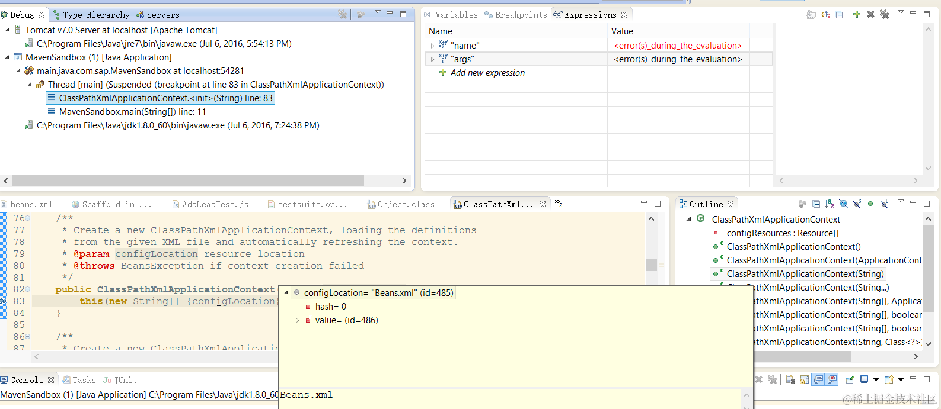Pin the Console view
Screen dimensions: 941x409
(x=850, y=379)
